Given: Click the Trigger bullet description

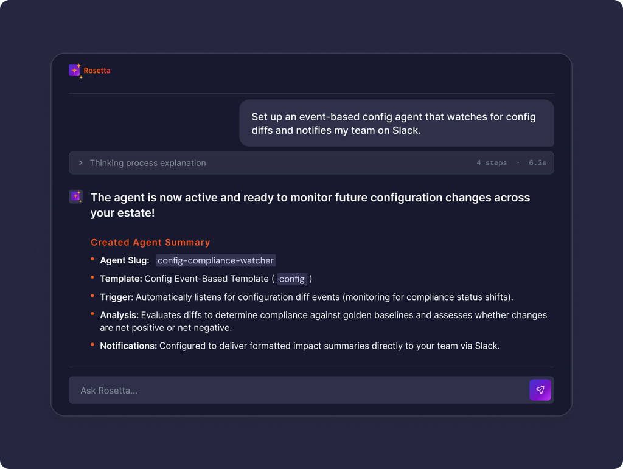Looking at the screenshot, I should coord(324,297).
